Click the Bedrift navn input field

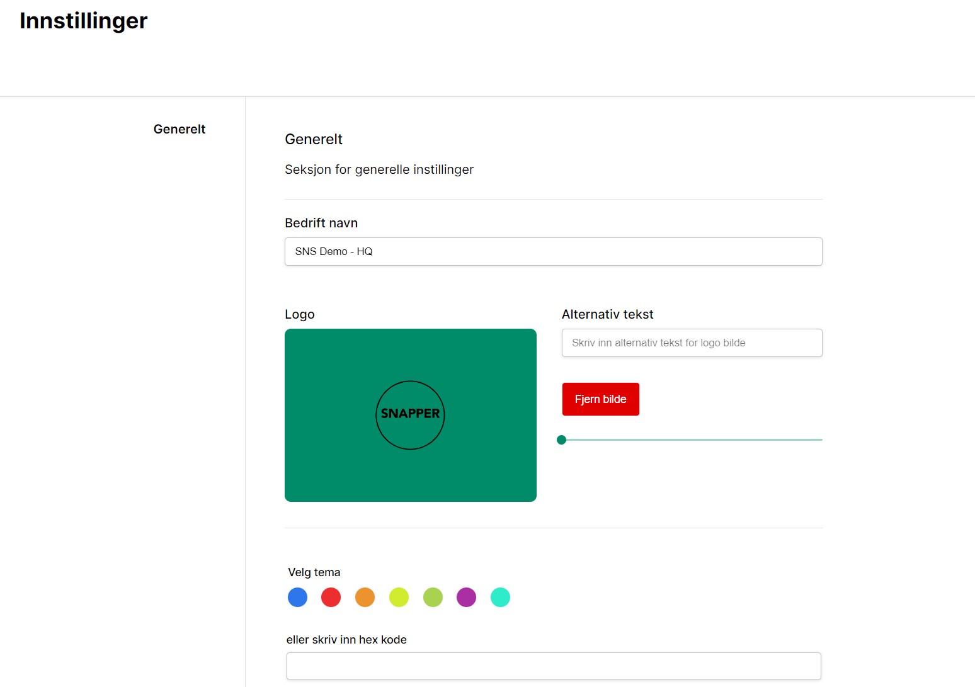553,251
